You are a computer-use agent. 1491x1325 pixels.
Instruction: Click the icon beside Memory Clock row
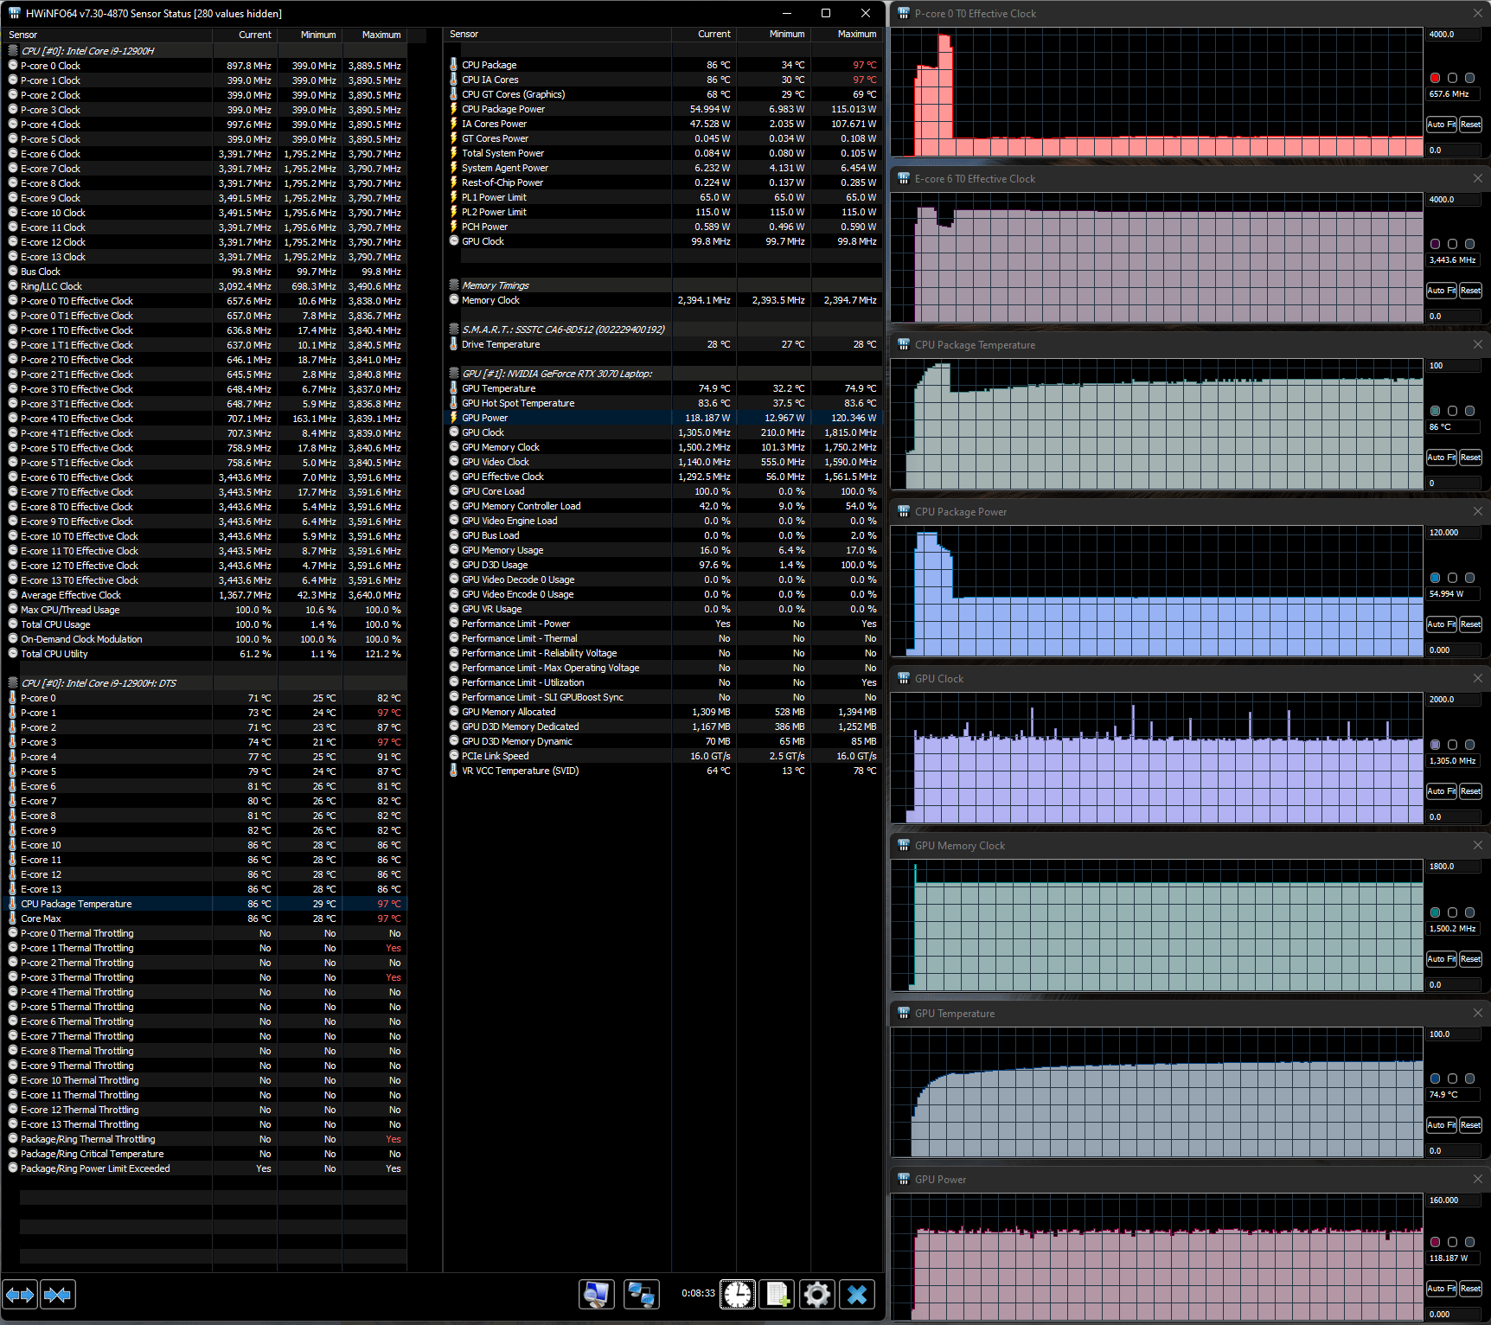tap(454, 300)
